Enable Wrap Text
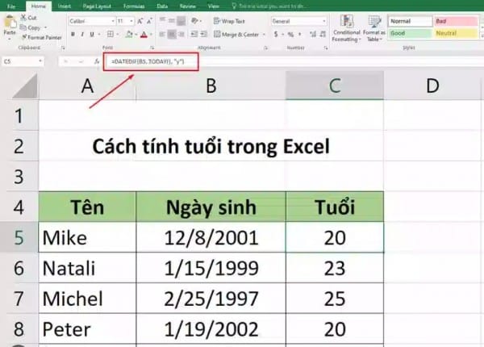Viewport: 484px width, 347px height. [x=229, y=21]
